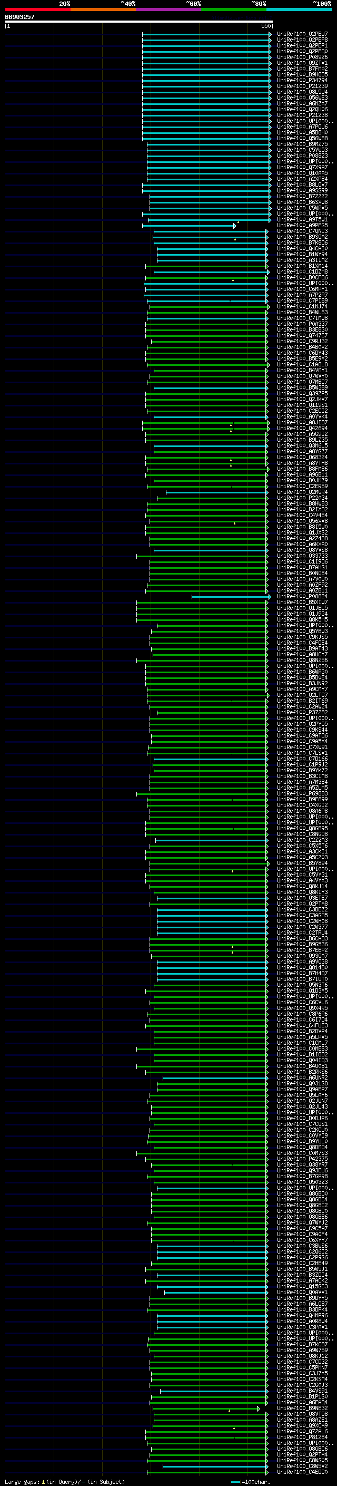Select the UniRef100_Q2QU06 label
The image size is (337, 1486).
coord(302,110)
